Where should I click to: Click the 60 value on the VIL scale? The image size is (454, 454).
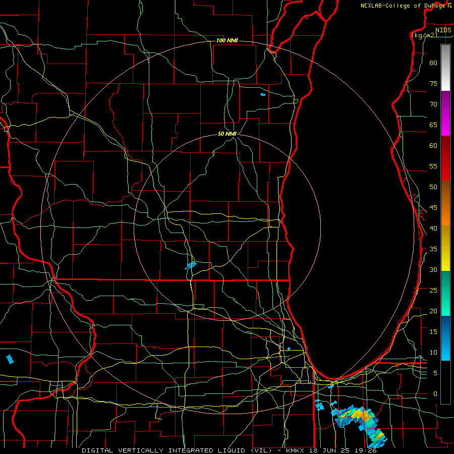433,146
